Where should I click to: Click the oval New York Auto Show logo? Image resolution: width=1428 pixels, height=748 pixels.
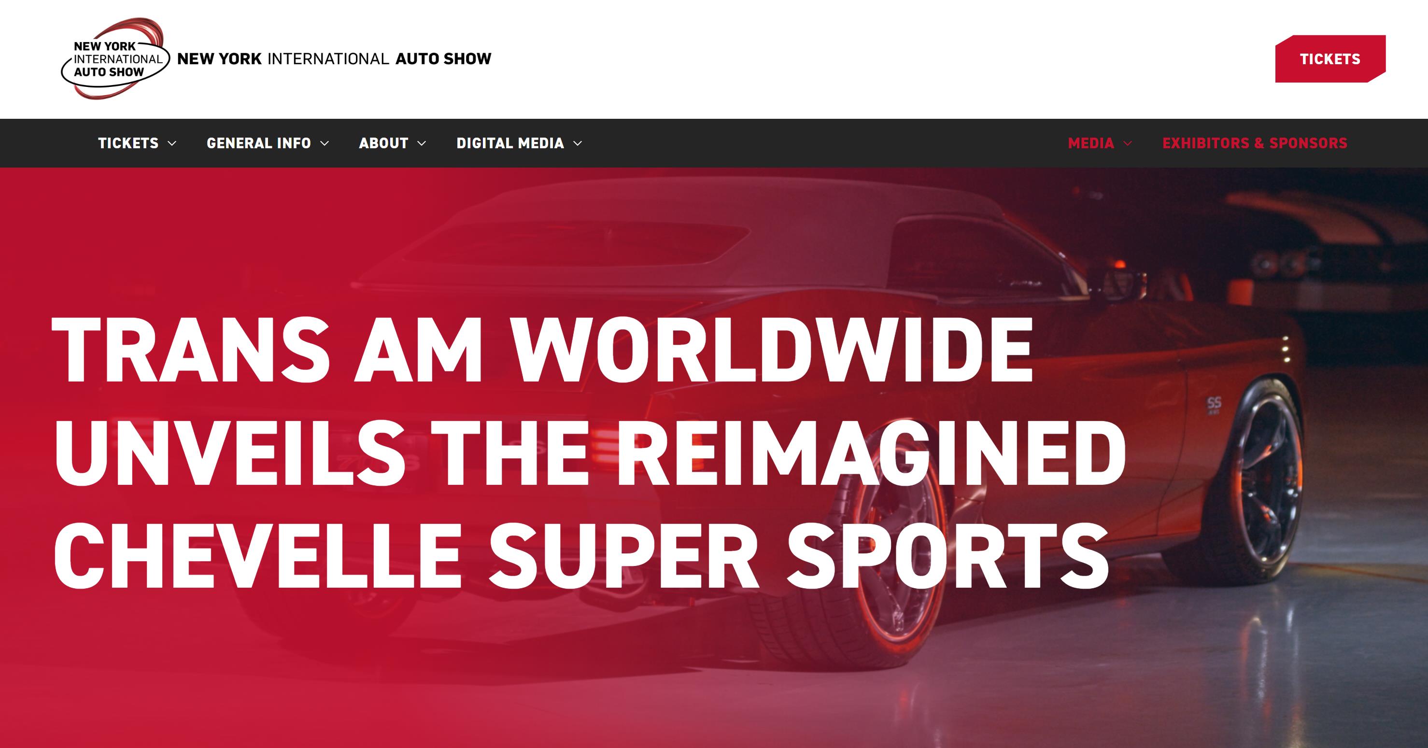click(113, 59)
